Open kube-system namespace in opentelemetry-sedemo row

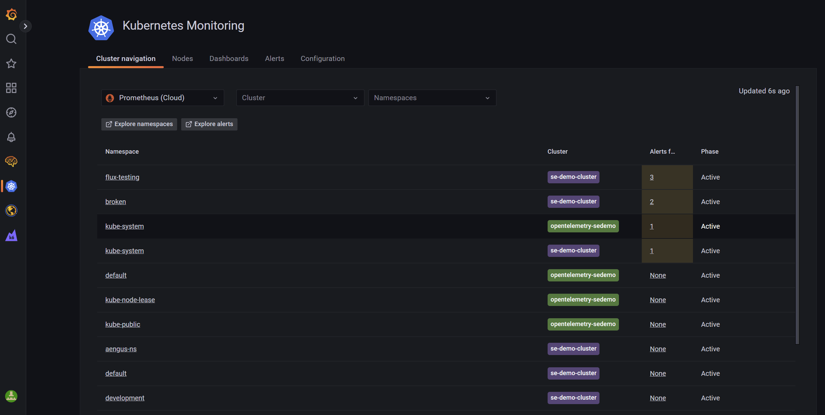tap(125, 226)
